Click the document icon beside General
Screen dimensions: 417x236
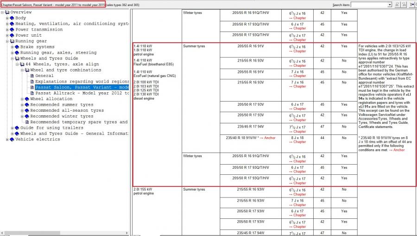point(32,76)
